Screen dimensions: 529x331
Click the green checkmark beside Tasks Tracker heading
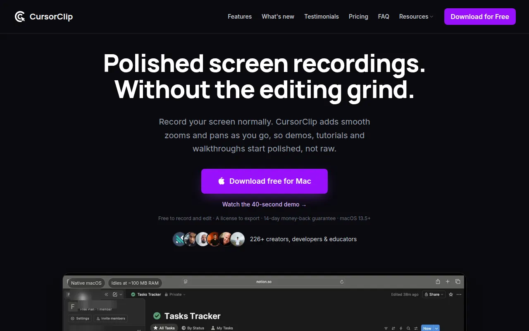click(x=157, y=316)
